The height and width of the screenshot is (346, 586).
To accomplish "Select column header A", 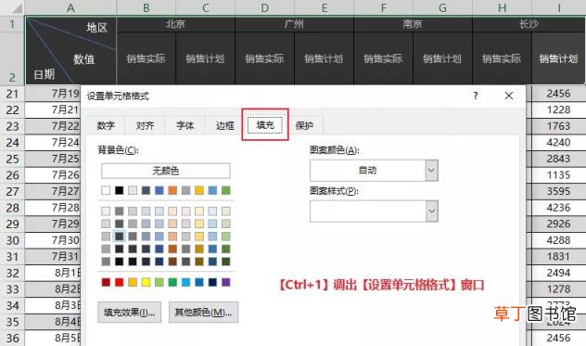I will pos(70,7).
